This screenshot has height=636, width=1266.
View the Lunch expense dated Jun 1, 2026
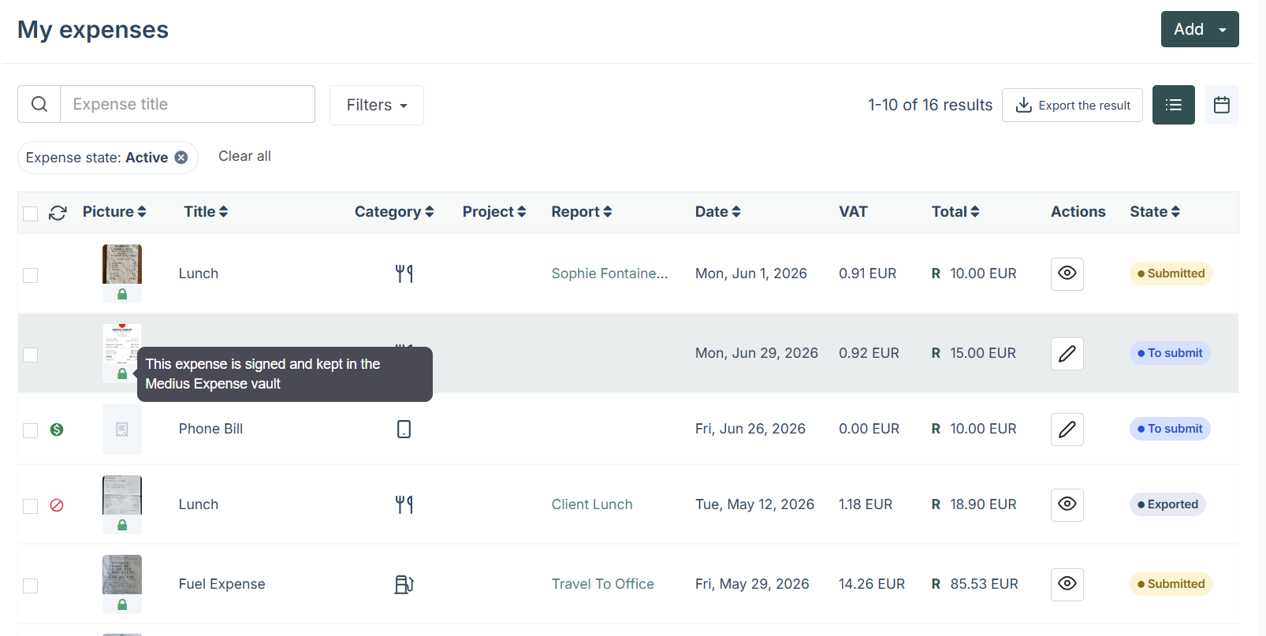pyautogui.click(x=1067, y=273)
